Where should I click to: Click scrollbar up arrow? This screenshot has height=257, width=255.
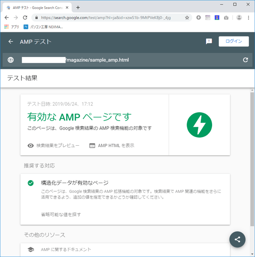pyautogui.click(x=252, y=90)
